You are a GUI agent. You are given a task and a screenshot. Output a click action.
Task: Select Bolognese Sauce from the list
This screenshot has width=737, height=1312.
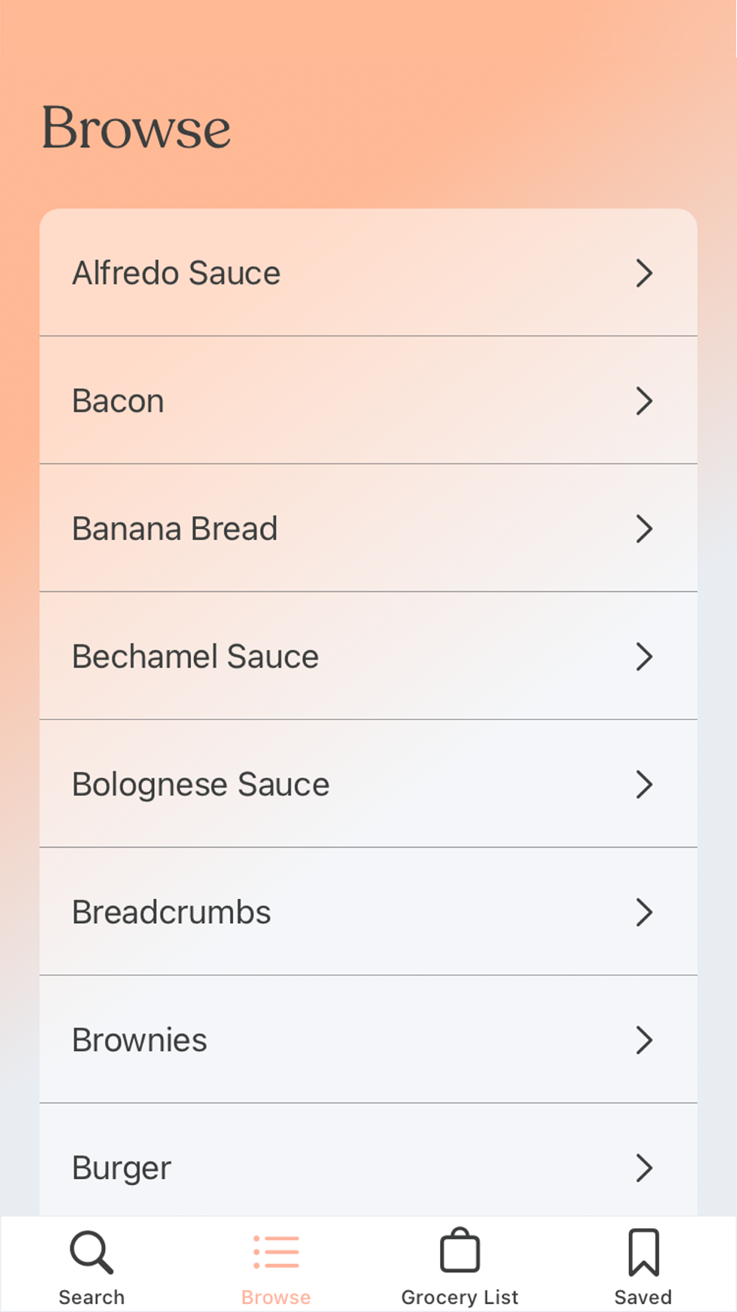click(201, 784)
